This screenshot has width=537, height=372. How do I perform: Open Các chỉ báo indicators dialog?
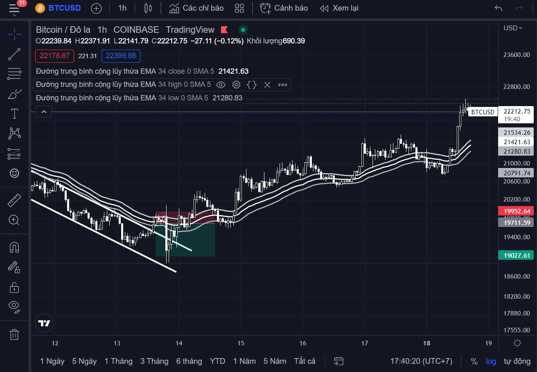coord(196,8)
